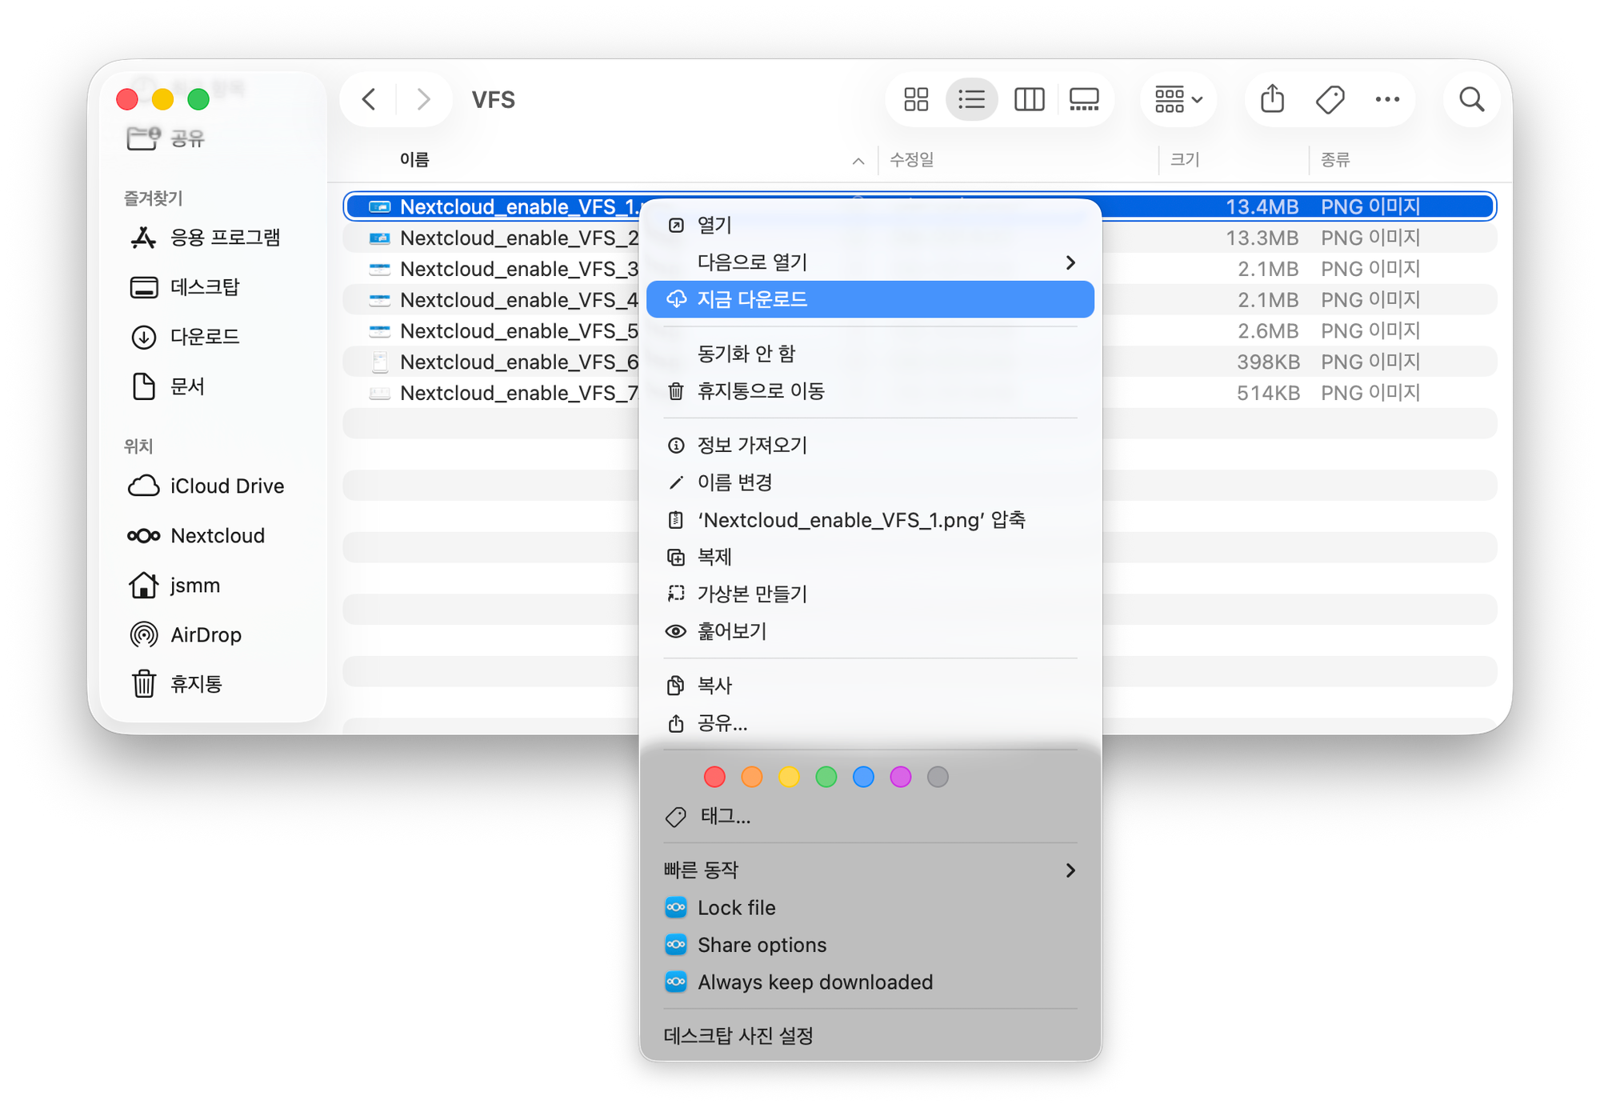Click the toolbar share icon
1600x1104 pixels.
coord(1272,100)
